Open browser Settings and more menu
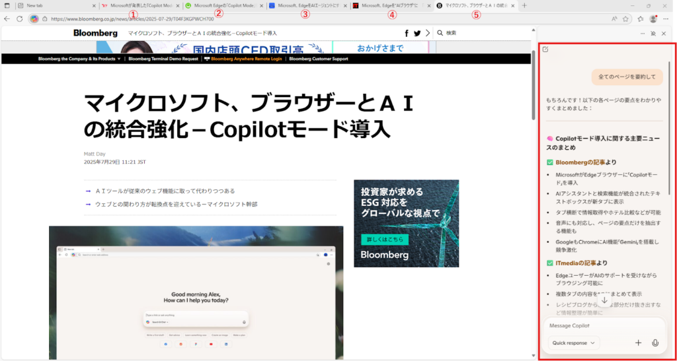 [666, 19]
